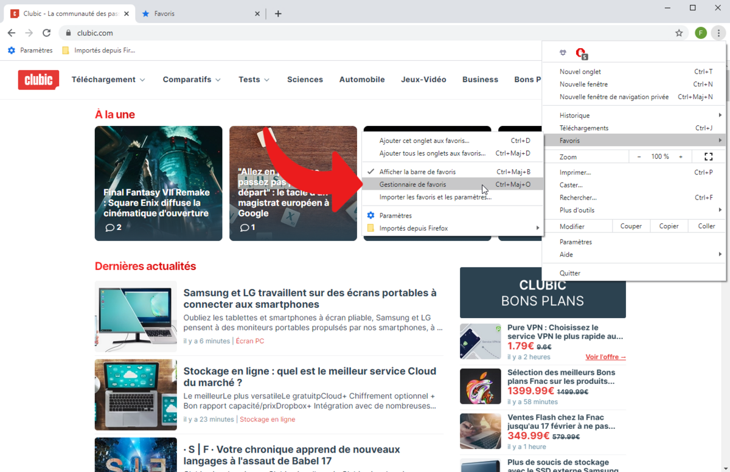Click the three-dot Chrome menu button
The image size is (730, 472).
coord(718,33)
